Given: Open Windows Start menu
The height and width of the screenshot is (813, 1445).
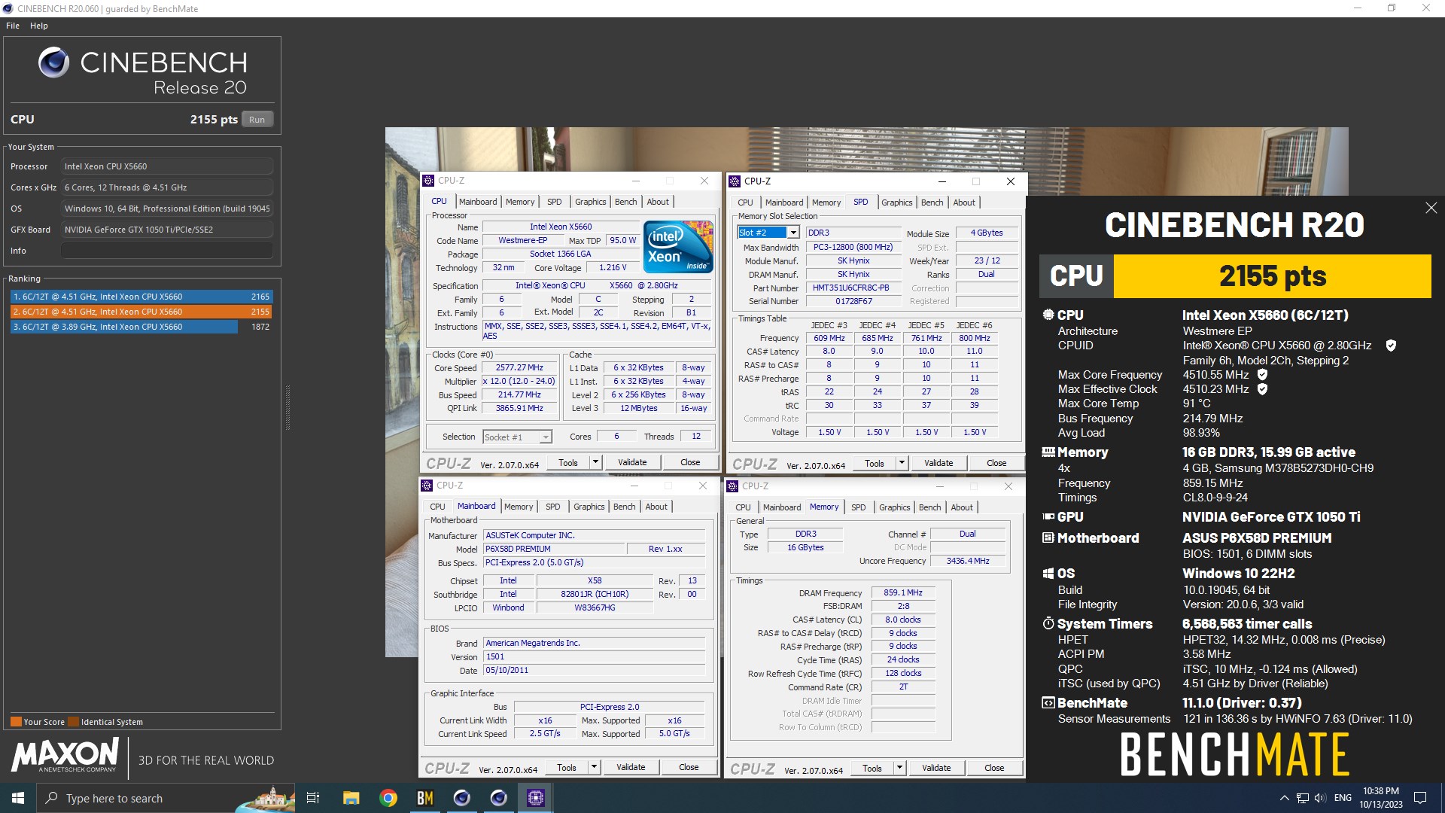Looking at the screenshot, I should (x=18, y=798).
